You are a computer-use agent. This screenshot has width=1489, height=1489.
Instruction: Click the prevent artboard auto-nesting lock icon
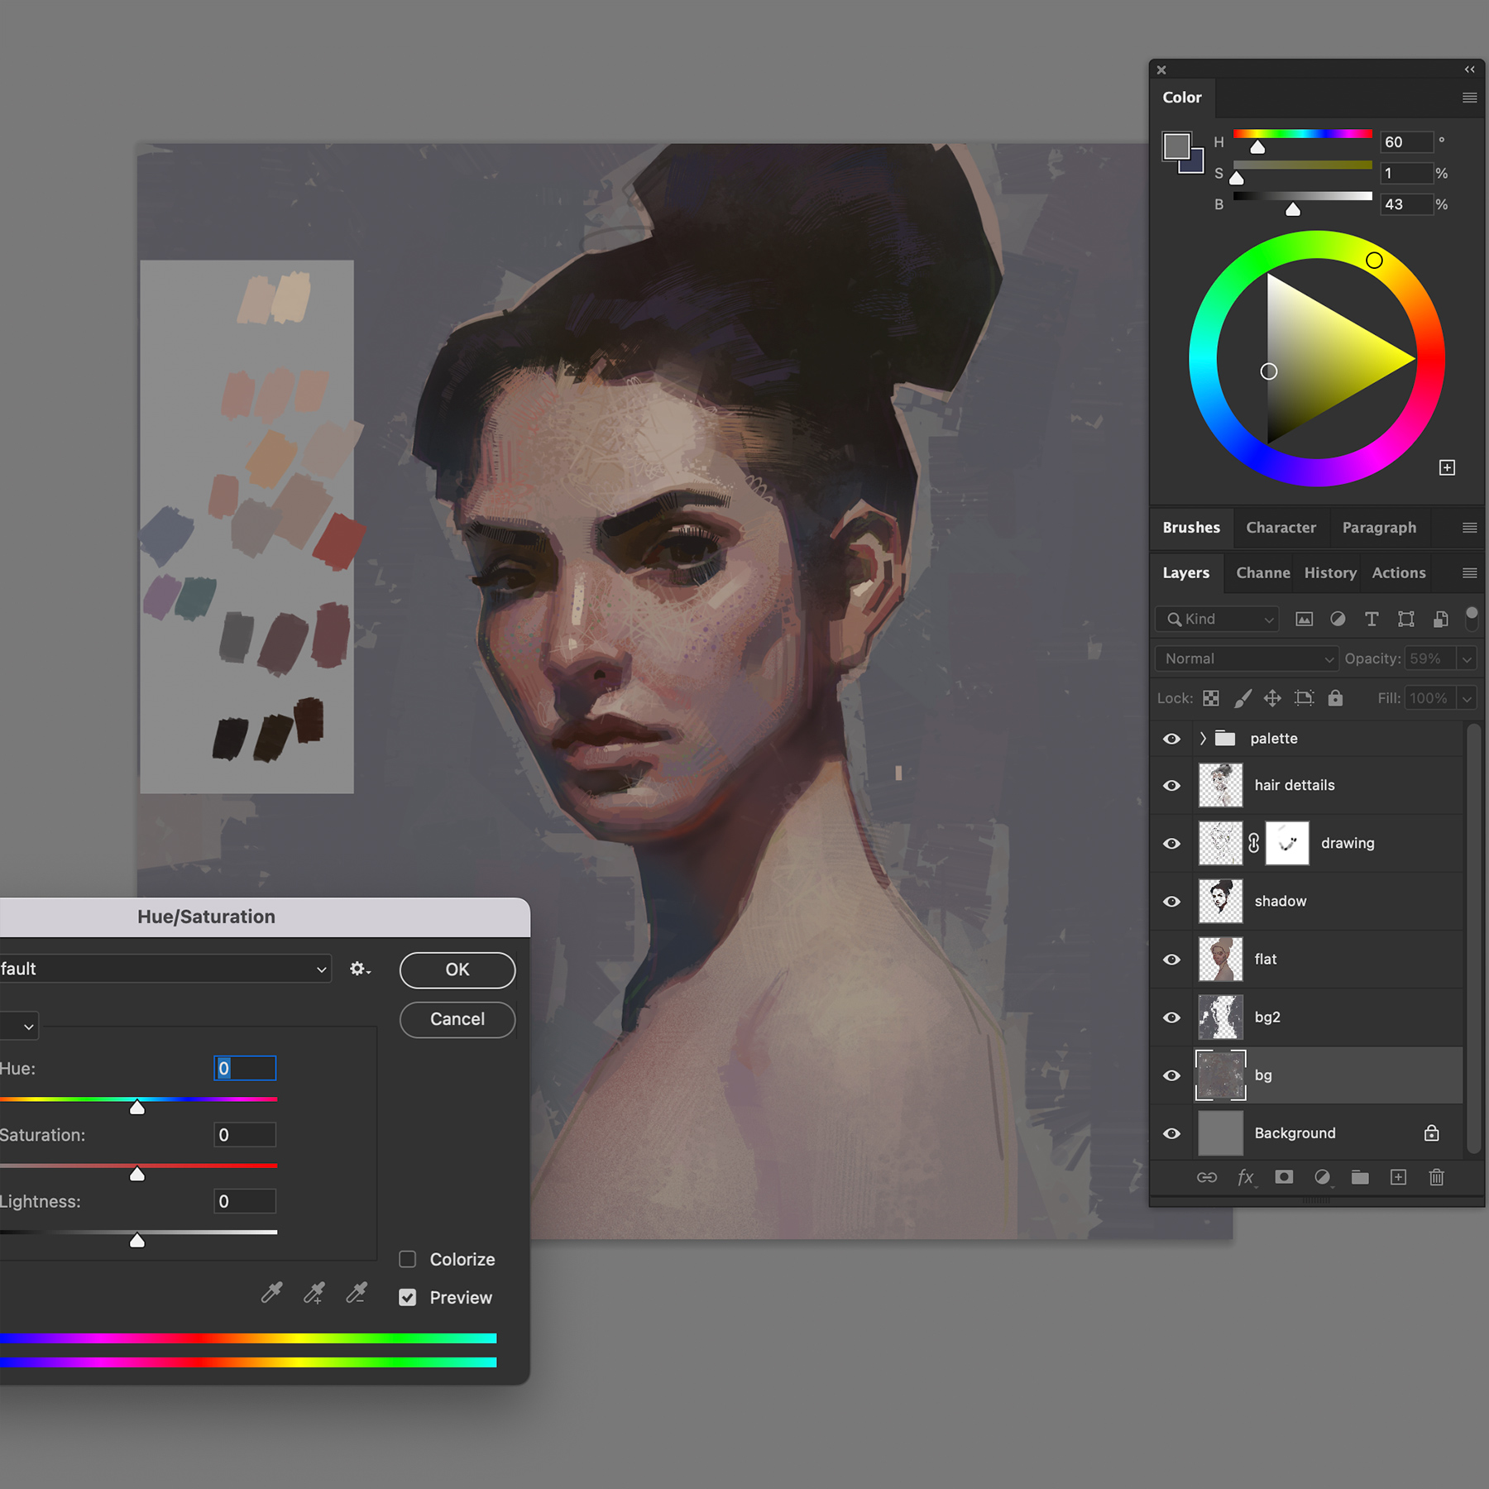[x=1304, y=698]
